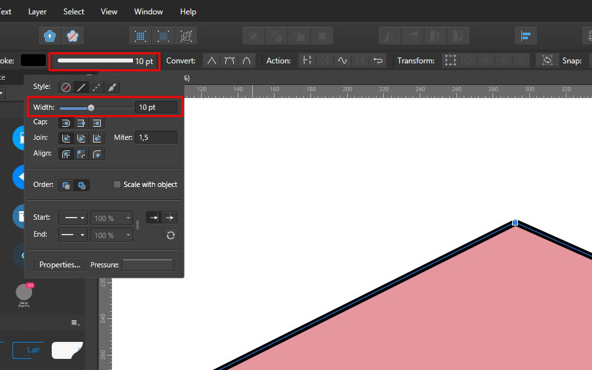Open the panel options hamburger menu

pyautogui.click(x=75, y=322)
